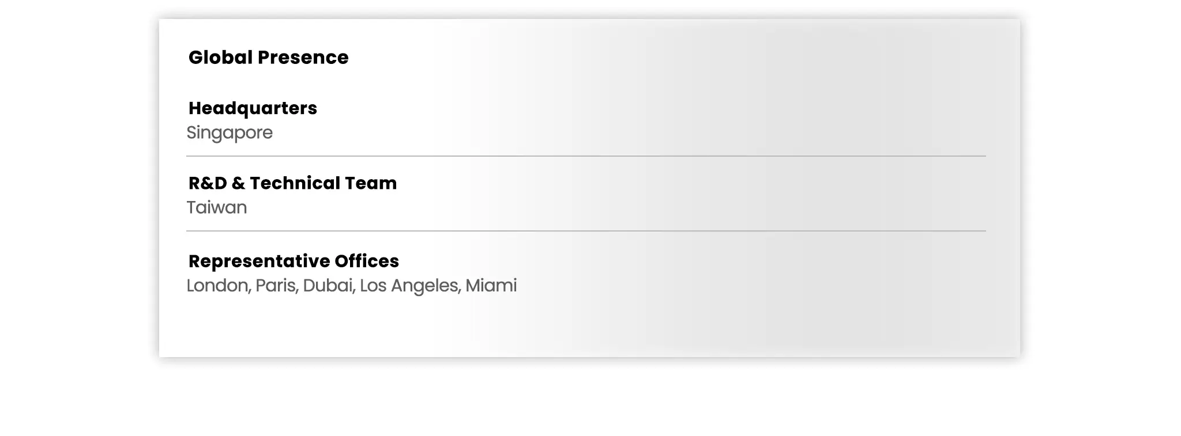Click the word Offices in the heading
This screenshot has height=436, width=1181.
(367, 261)
